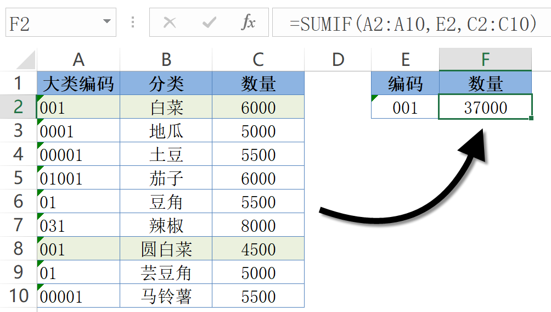Select row 5 header

pyautogui.click(x=18, y=177)
